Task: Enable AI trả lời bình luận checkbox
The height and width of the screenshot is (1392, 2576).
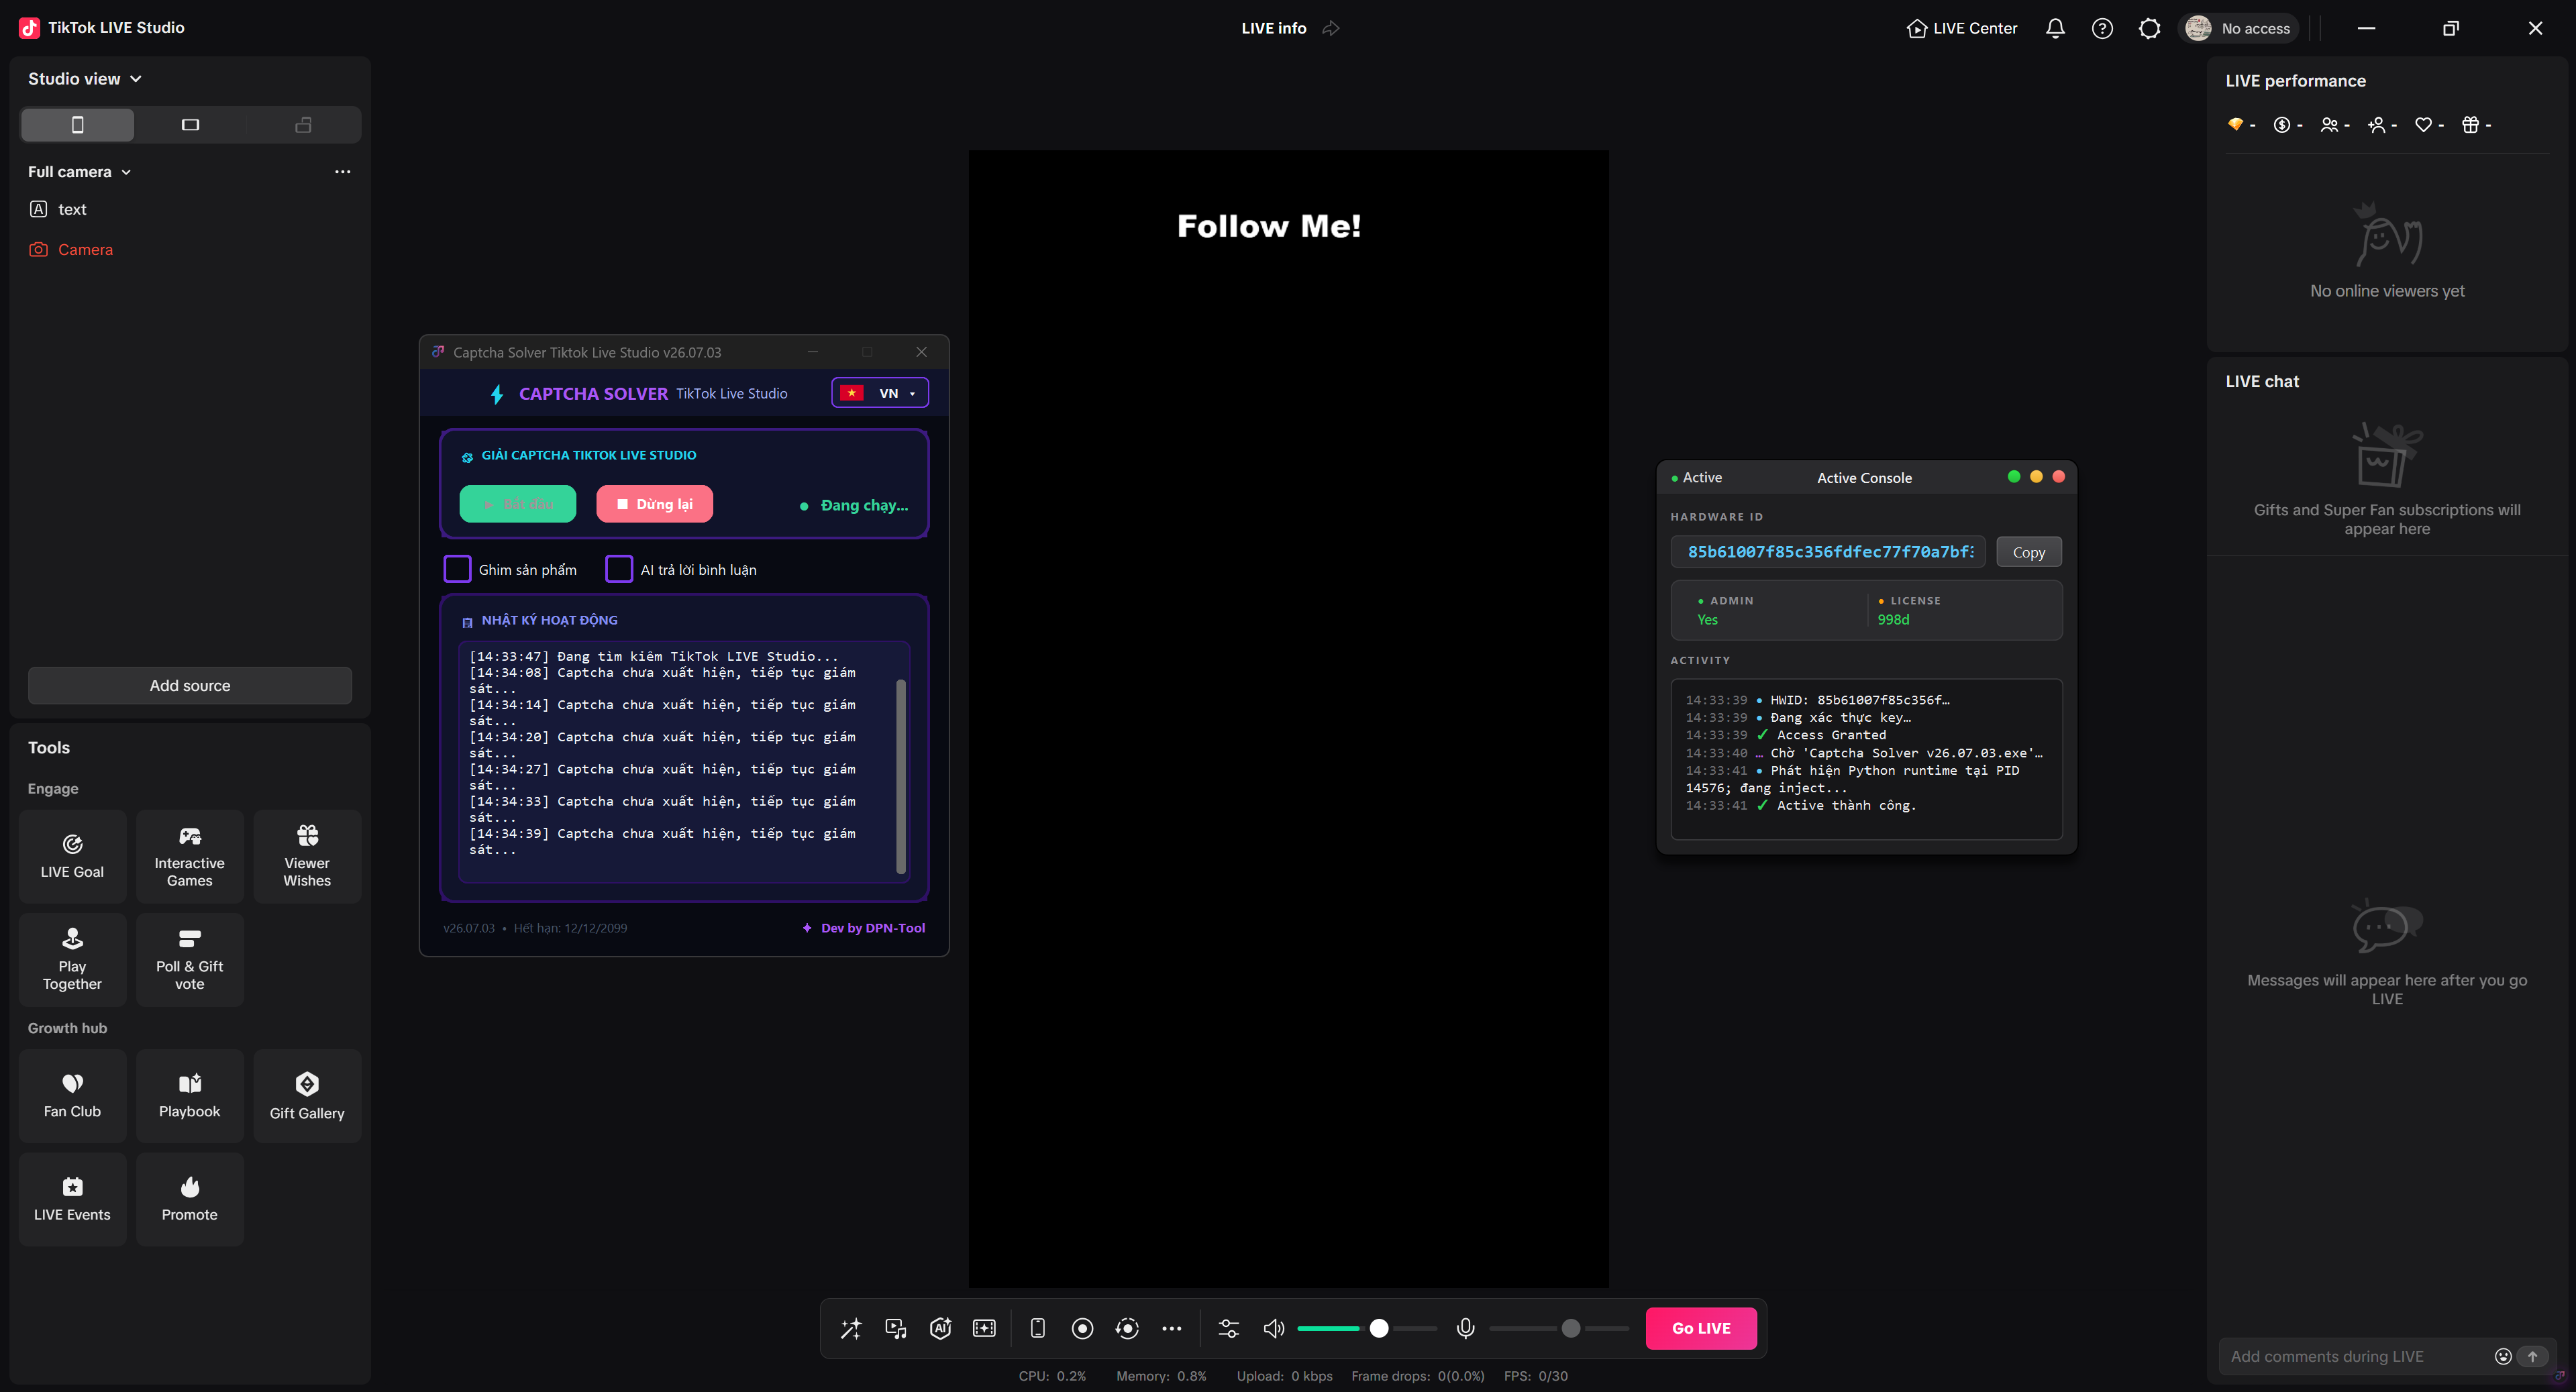Action: coord(619,569)
